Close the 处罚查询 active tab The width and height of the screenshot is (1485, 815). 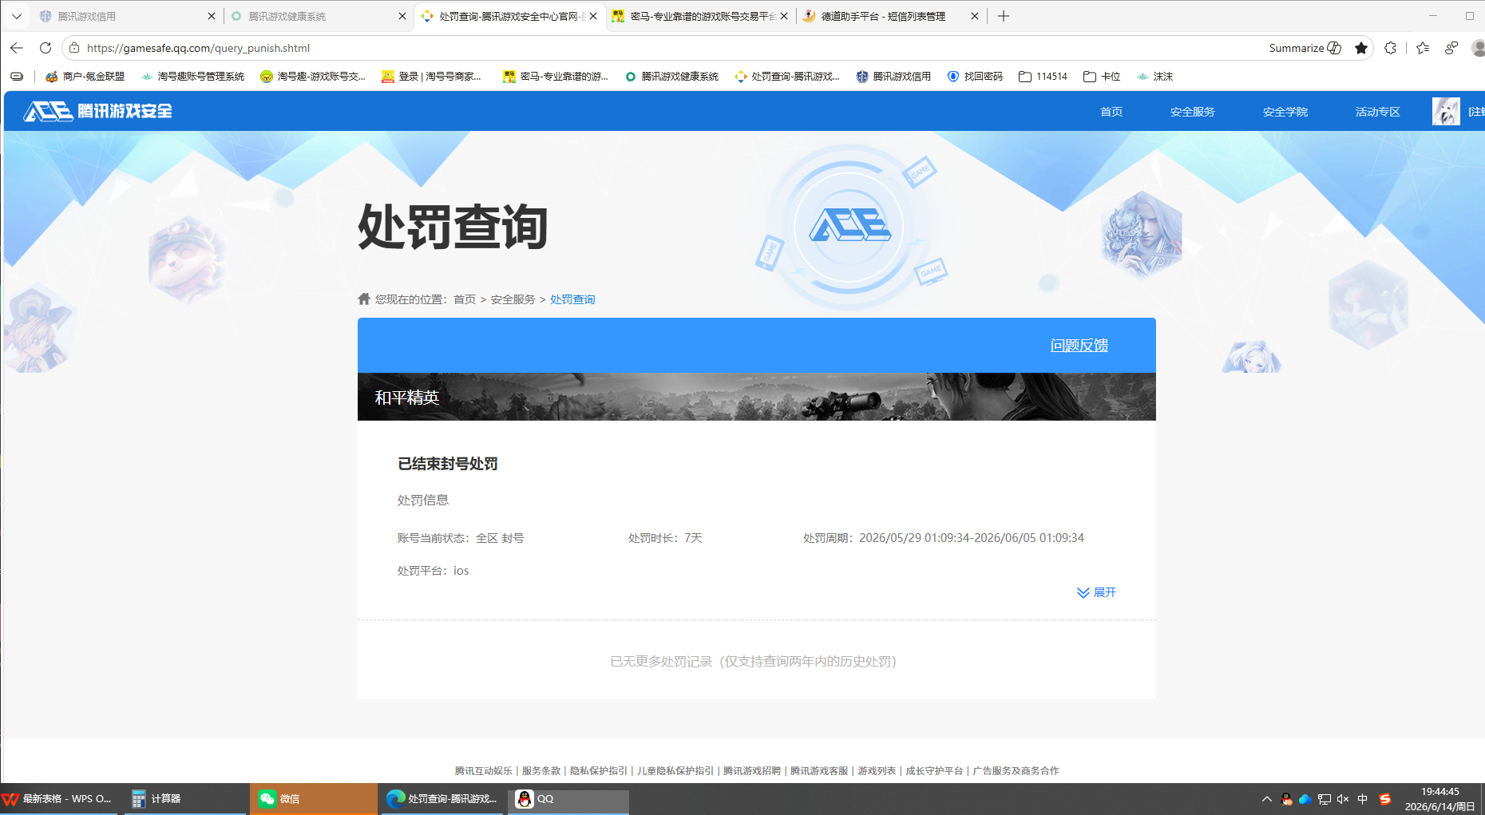pos(593,16)
